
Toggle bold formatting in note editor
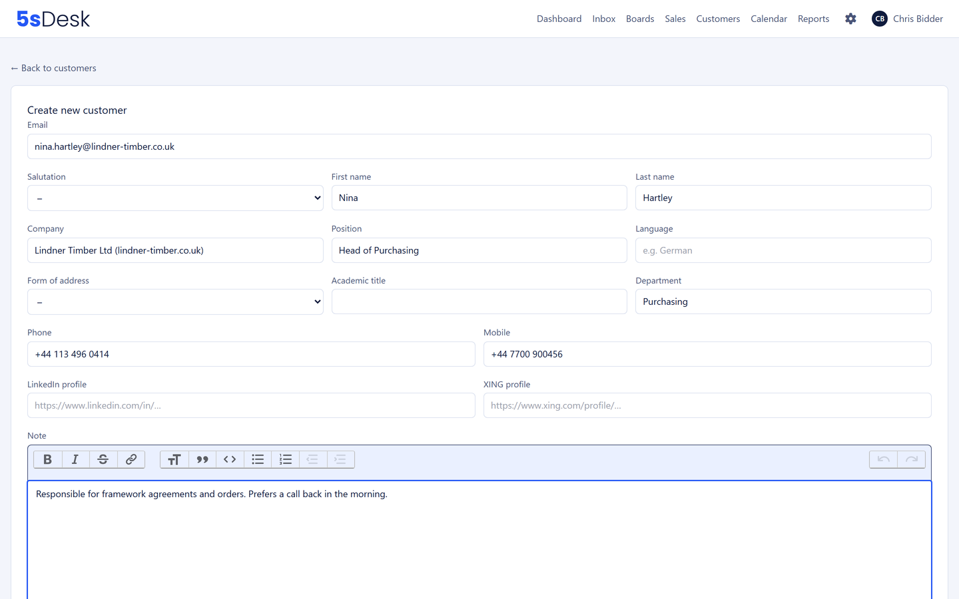point(48,459)
